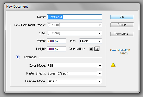
Task: Open the Color Mode dropdown
Action: pyautogui.click(x=74, y=66)
